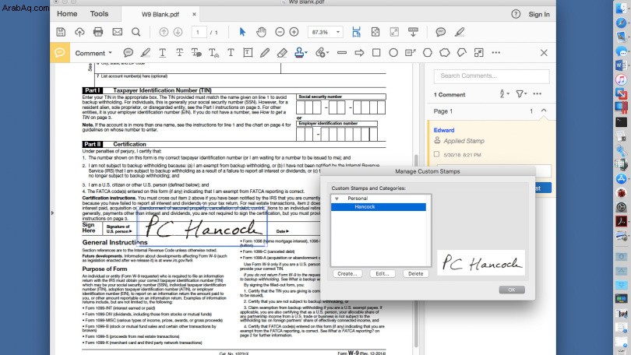
Task: Click OK in Manage Custom Stamps
Action: 512,290
